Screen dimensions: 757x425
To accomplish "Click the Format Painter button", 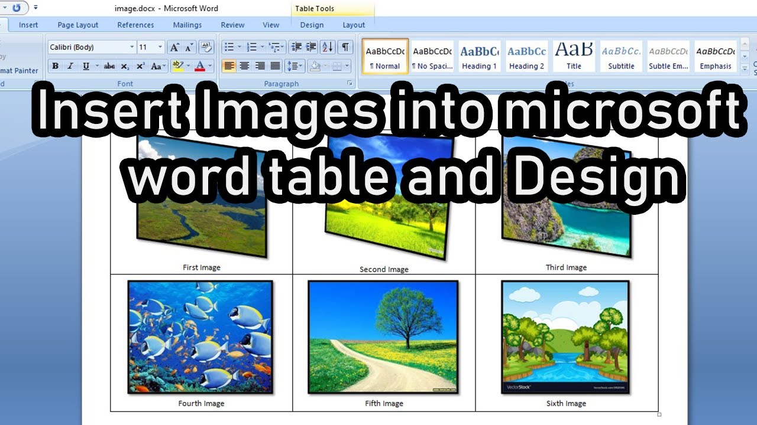I will tap(20, 70).
